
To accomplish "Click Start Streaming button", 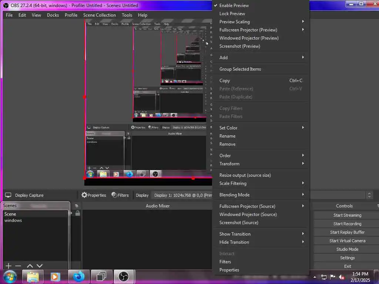I will [347, 215].
